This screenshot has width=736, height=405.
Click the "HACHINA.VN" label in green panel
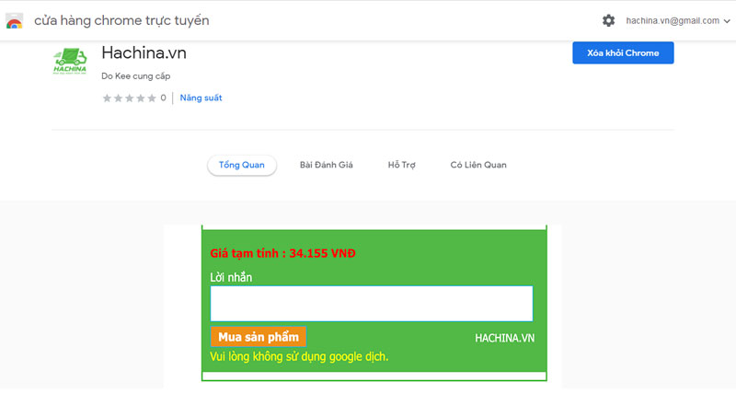504,339
